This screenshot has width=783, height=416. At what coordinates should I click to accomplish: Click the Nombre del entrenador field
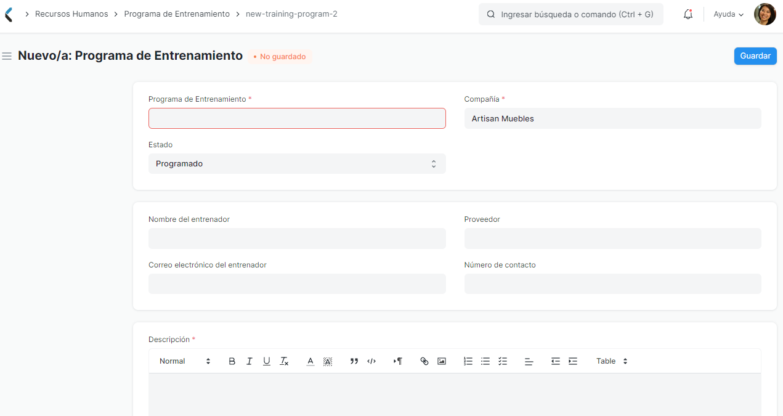297,239
